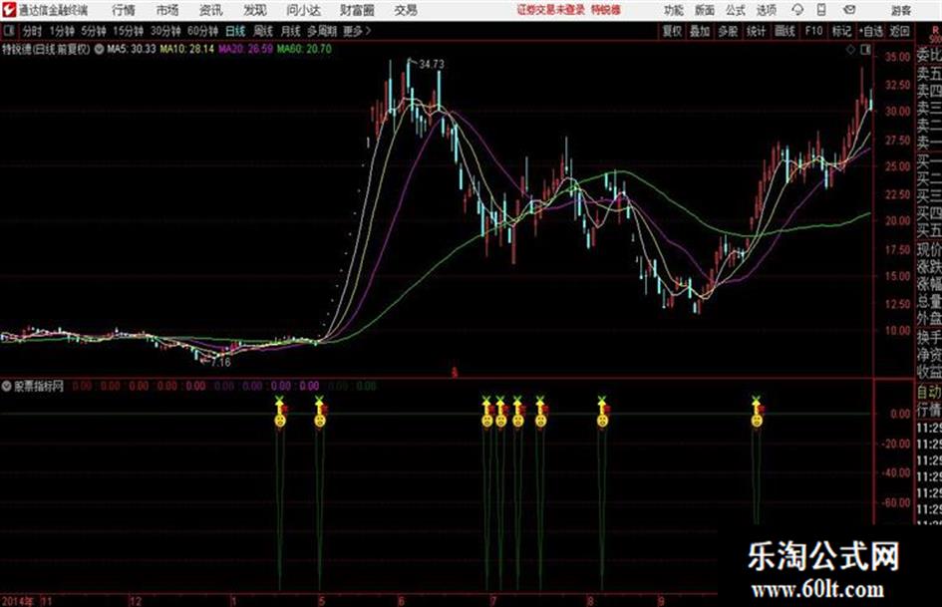Click the 多股 multi-stock button
The height and width of the screenshot is (607, 942).
(x=728, y=31)
